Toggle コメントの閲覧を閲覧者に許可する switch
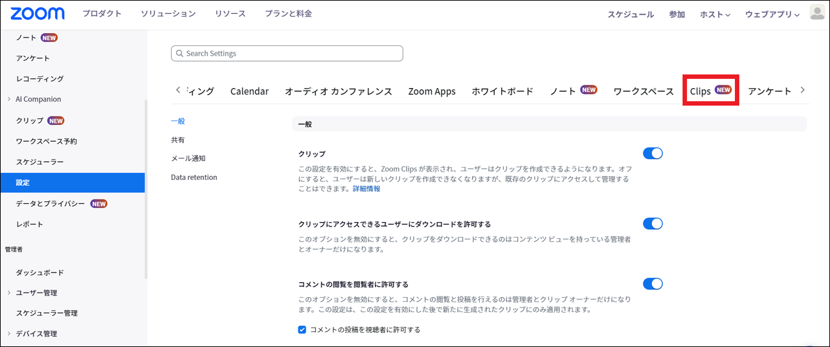 [653, 284]
